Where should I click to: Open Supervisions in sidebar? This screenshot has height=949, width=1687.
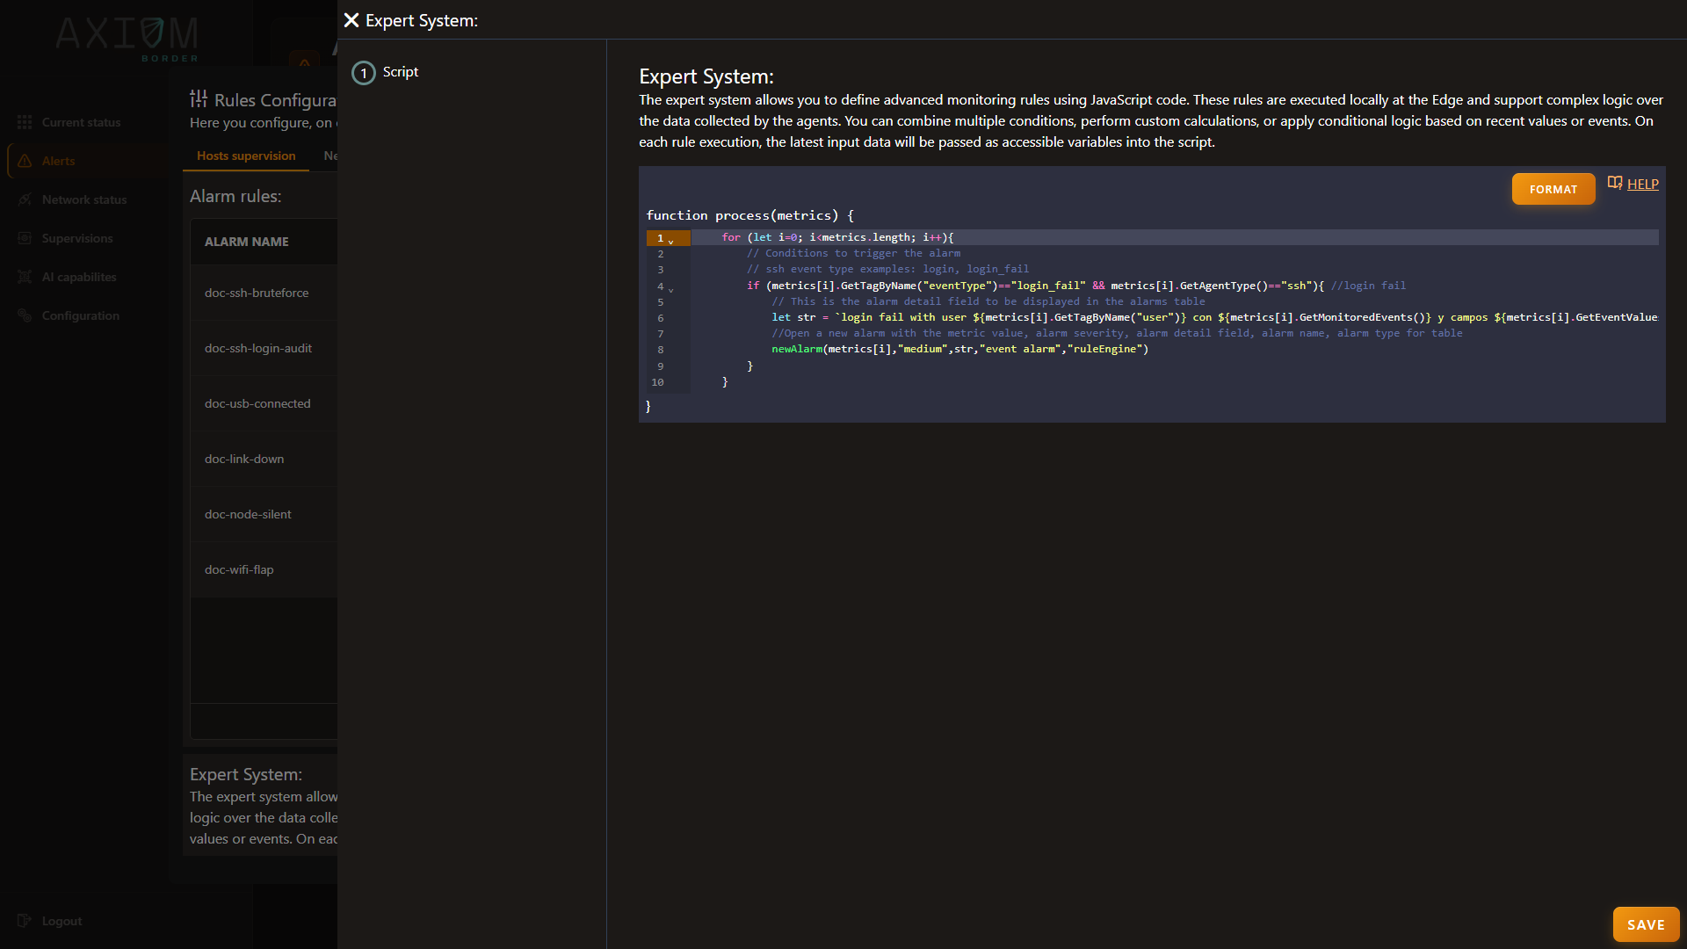click(x=77, y=238)
